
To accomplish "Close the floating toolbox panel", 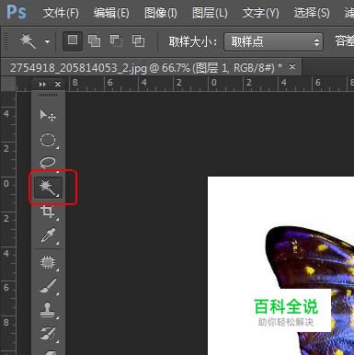I will (x=58, y=84).
